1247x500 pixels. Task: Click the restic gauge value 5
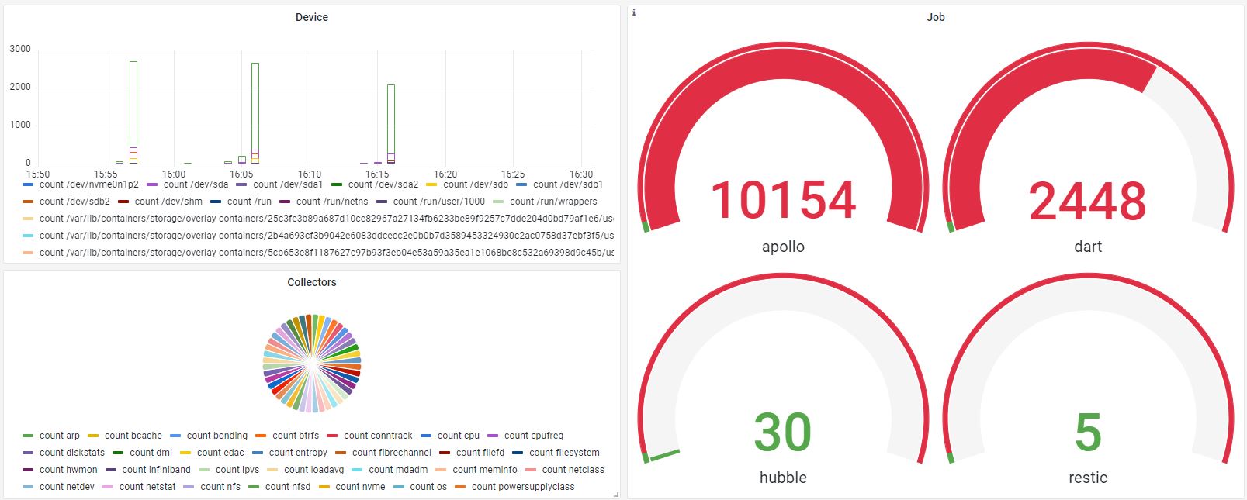pos(1088,432)
